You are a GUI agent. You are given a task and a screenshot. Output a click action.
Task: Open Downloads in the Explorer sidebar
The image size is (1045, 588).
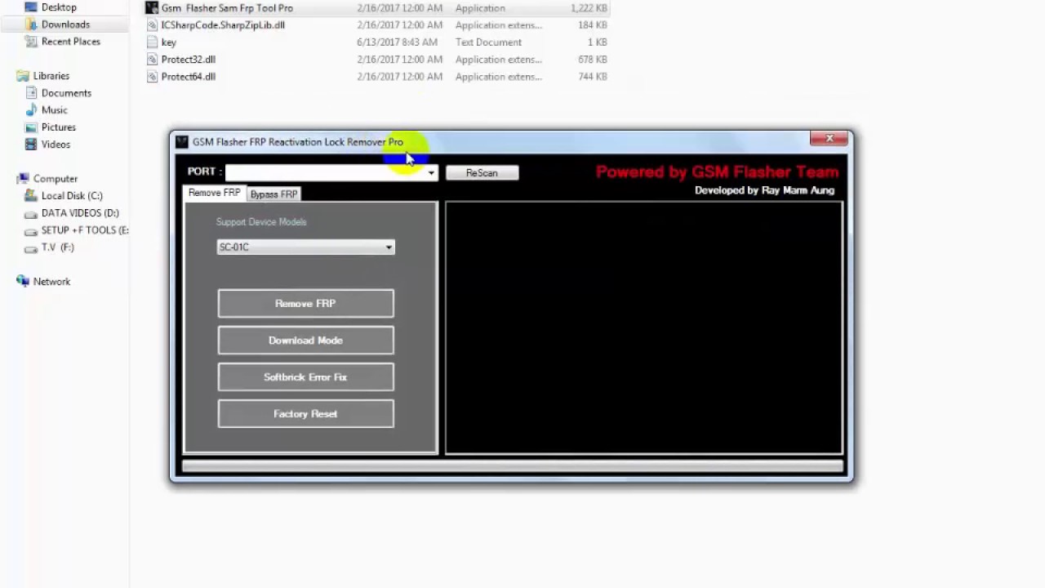[x=65, y=24]
